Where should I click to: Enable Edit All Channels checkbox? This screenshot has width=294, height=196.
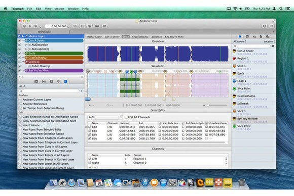(126, 117)
